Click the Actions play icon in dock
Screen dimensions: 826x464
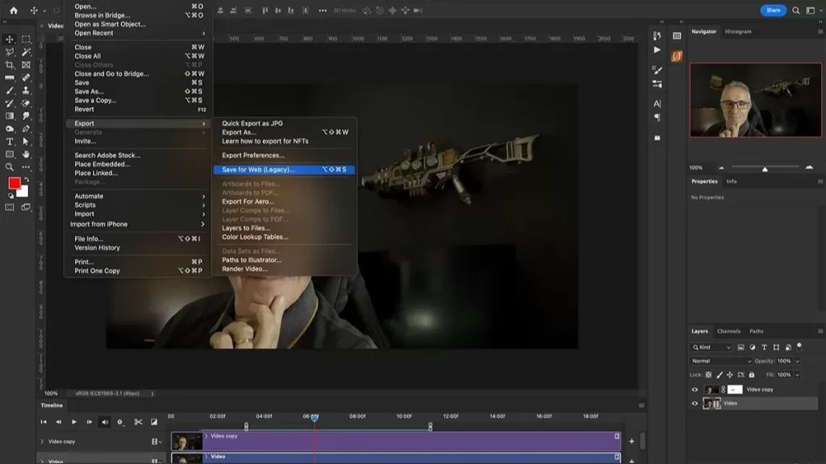[657, 50]
